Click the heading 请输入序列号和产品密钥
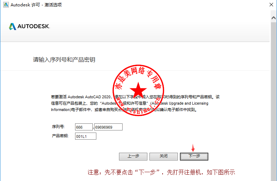The width and height of the screenshot is (277, 181). coord(64,60)
